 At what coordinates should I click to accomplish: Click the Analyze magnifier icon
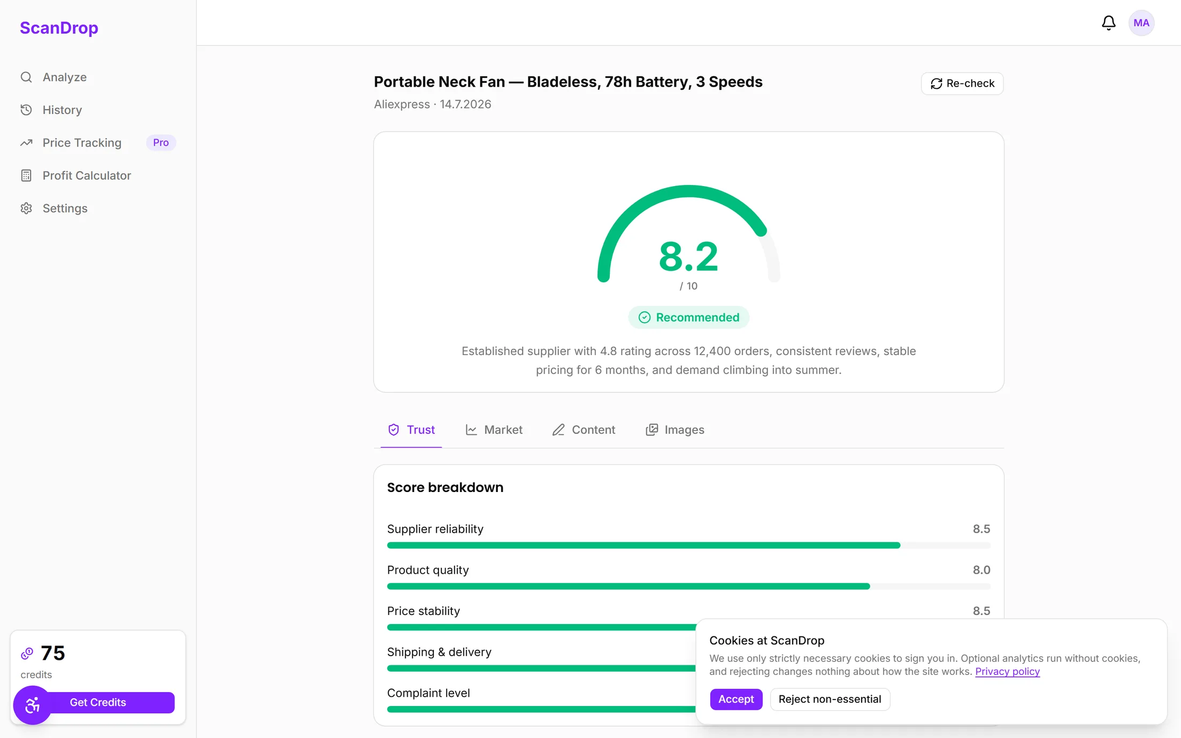point(26,77)
